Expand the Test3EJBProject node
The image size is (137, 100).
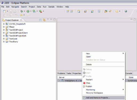tap(4, 30)
